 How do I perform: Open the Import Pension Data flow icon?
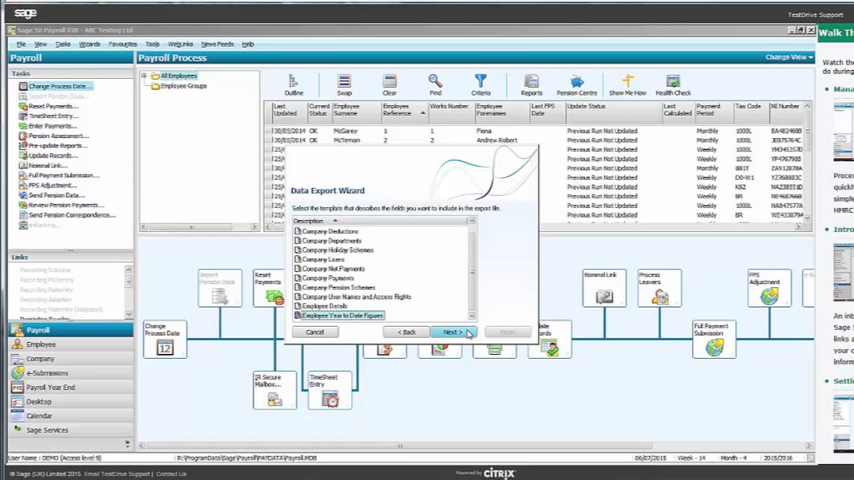(x=220, y=288)
